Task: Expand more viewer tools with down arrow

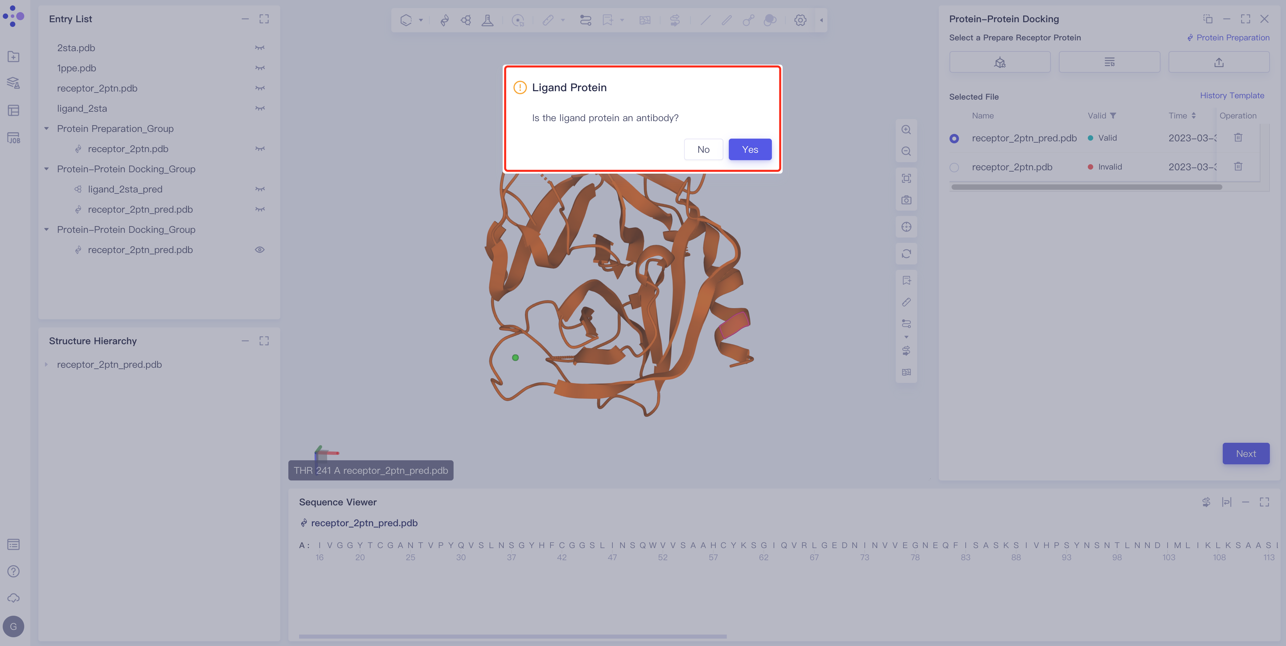Action: (906, 337)
